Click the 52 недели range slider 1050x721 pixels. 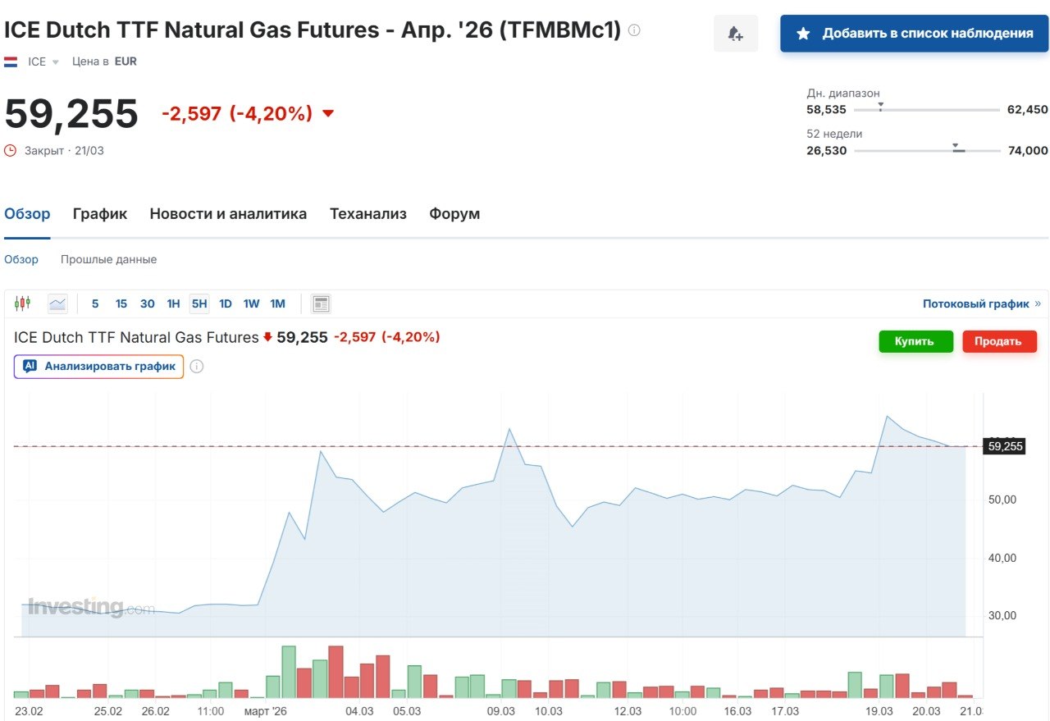927,151
